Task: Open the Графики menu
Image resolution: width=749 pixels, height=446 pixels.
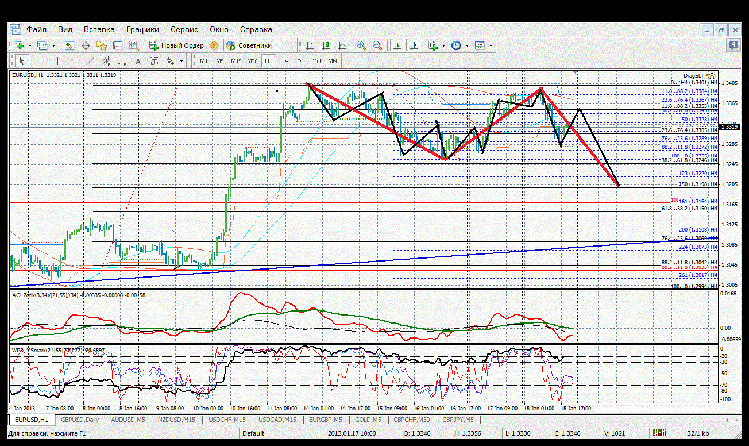Action: [x=142, y=29]
